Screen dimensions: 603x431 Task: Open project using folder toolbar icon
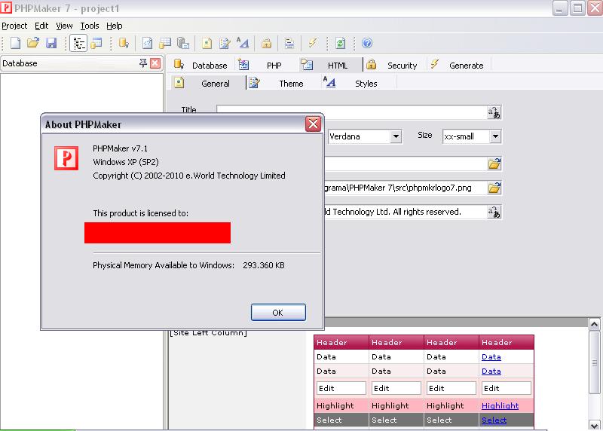pyautogui.click(x=33, y=43)
